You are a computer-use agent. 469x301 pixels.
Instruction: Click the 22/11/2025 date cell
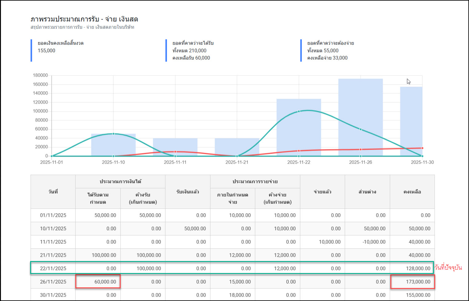[x=53, y=268]
